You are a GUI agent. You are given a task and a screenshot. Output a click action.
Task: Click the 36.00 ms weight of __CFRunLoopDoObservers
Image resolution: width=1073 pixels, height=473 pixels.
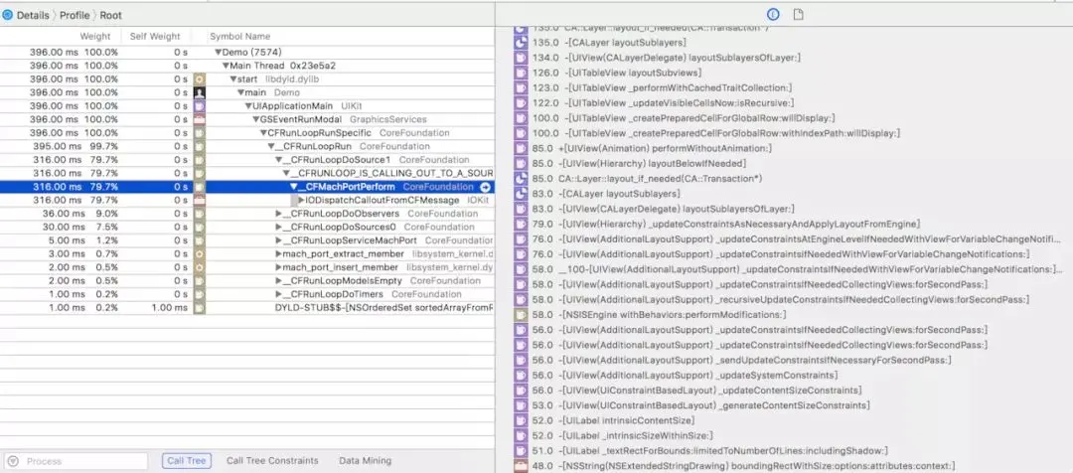[x=62, y=214]
